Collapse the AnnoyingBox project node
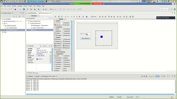The height and width of the screenshot is (99, 177). click(1, 19)
